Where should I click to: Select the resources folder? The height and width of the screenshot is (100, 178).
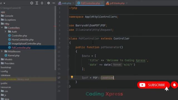coord(6,87)
